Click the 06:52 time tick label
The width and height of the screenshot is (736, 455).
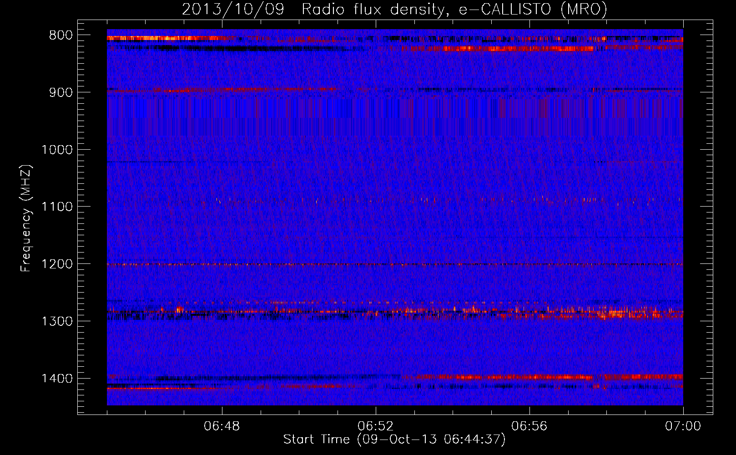pos(376,426)
